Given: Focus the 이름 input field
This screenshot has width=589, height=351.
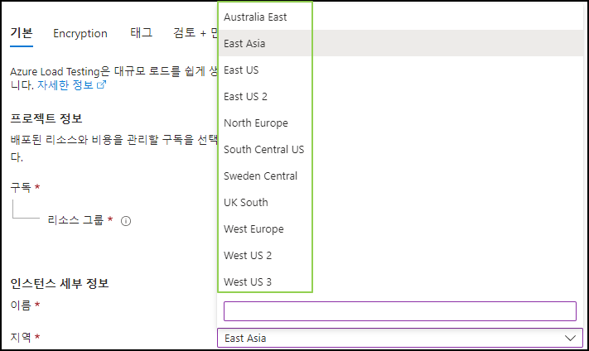Looking at the screenshot, I should click(x=399, y=311).
